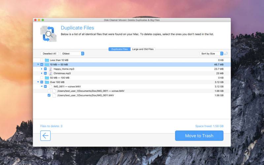Image resolution: width=264 pixels, height=165 pixels.
Task: Close the Disk Cleaner window
Action: pos(35,20)
